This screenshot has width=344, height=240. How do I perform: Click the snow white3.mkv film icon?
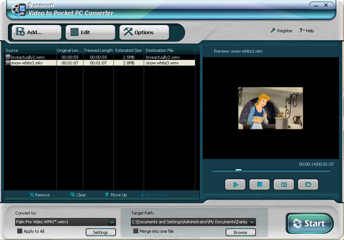tap(8, 63)
